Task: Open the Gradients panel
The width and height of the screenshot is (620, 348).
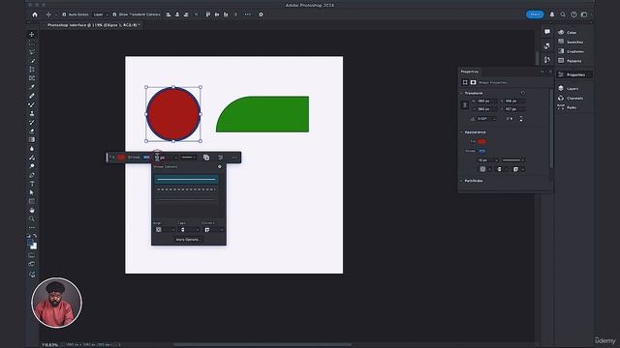Action: [x=571, y=51]
